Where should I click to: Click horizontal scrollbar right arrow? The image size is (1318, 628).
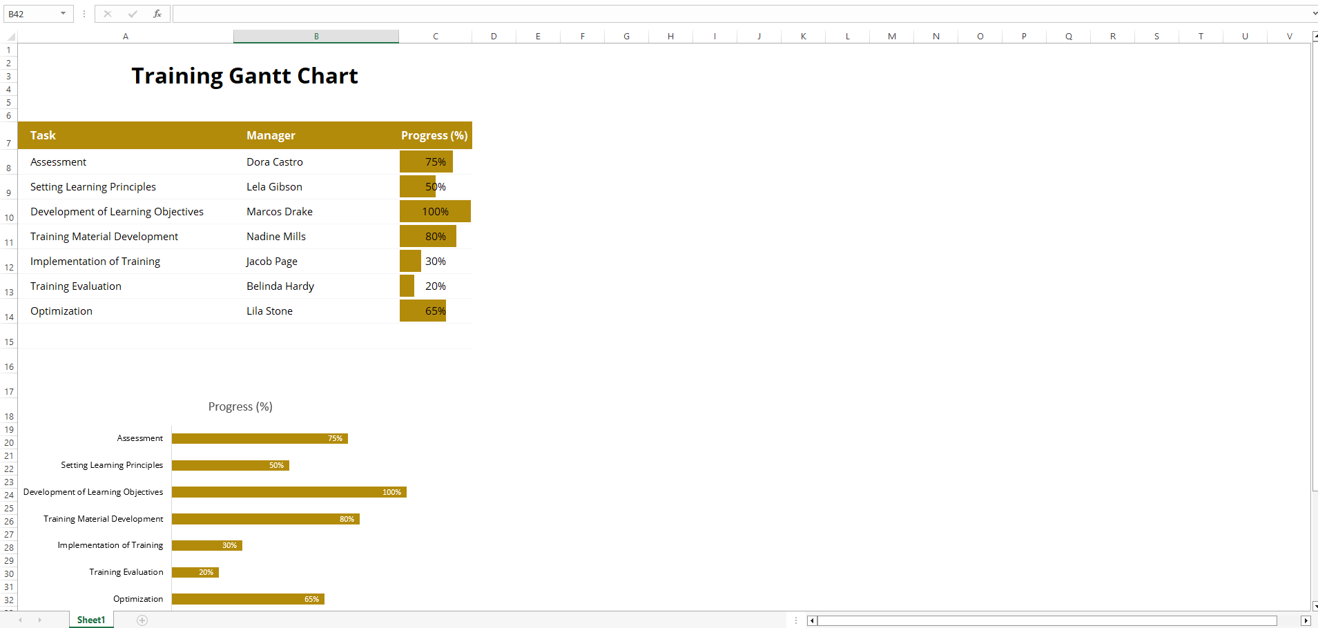pos(1306,621)
